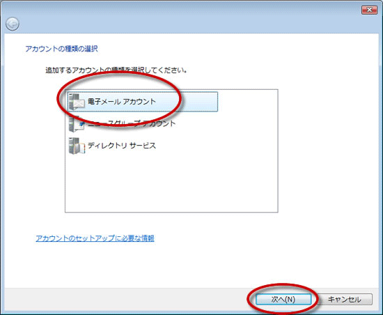This screenshot has width=383, height=315.
Task: Click blank space beside ディレクトリ サービス row
Action: tap(215, 146)
